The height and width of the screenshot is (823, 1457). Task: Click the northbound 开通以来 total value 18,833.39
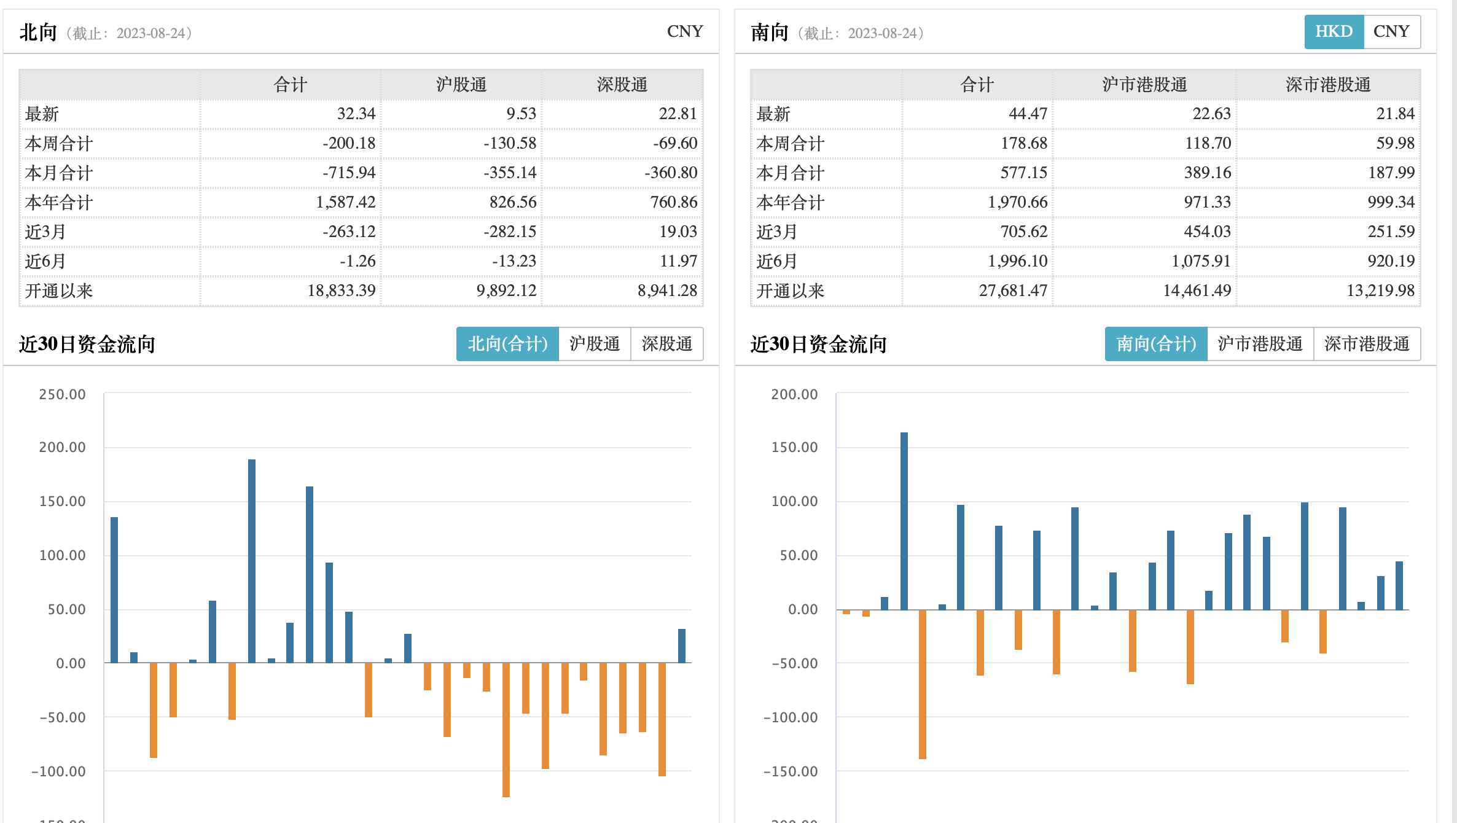pos(342,291)
